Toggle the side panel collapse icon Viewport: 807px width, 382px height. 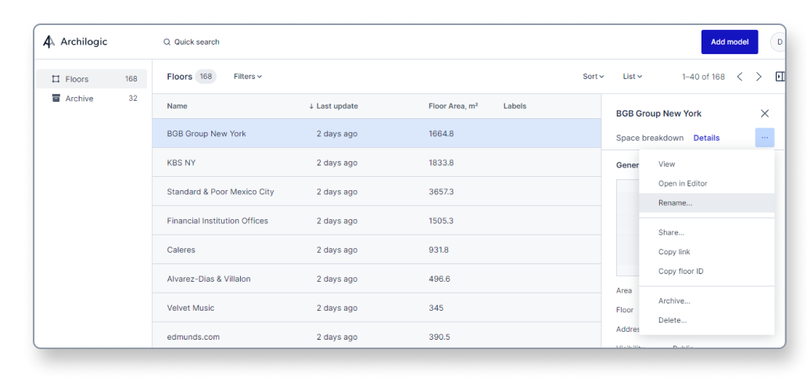[780, 76]
